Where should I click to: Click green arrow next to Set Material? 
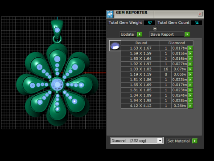195,141
